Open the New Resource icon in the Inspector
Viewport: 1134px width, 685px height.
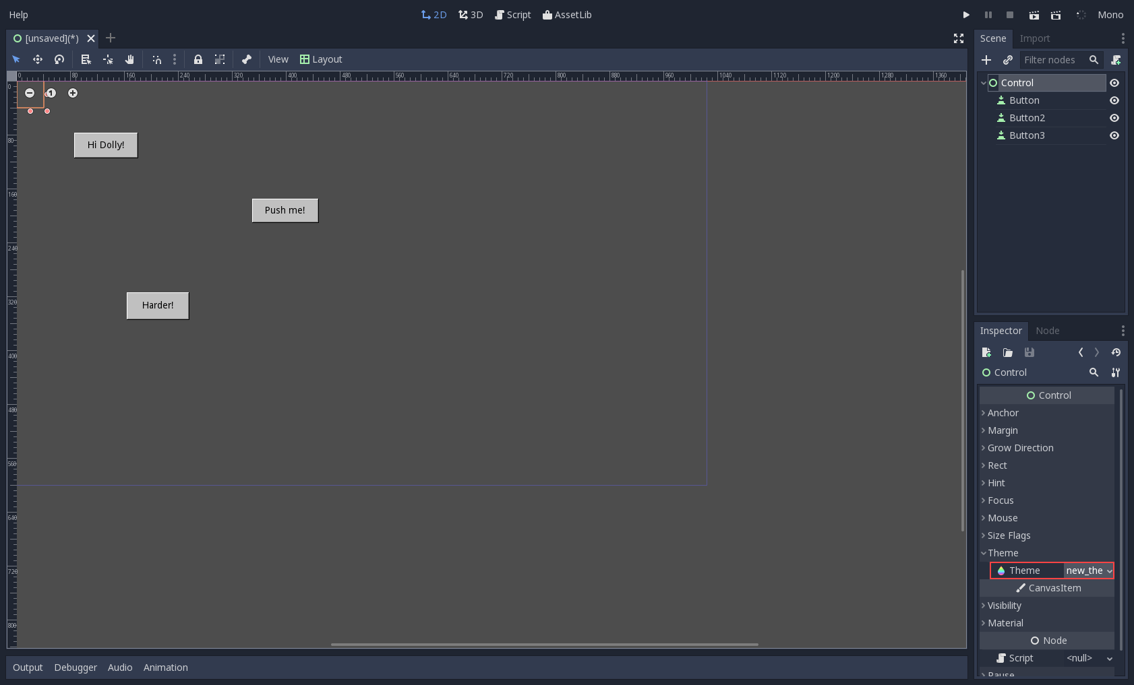tap(986, 352)
